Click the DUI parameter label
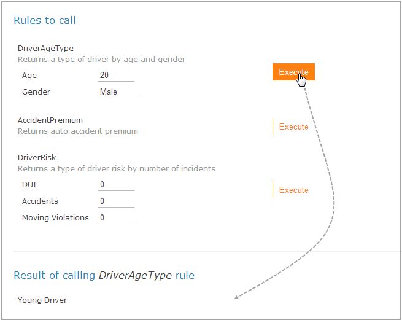402x320 pixels. [x=29, y=185]
